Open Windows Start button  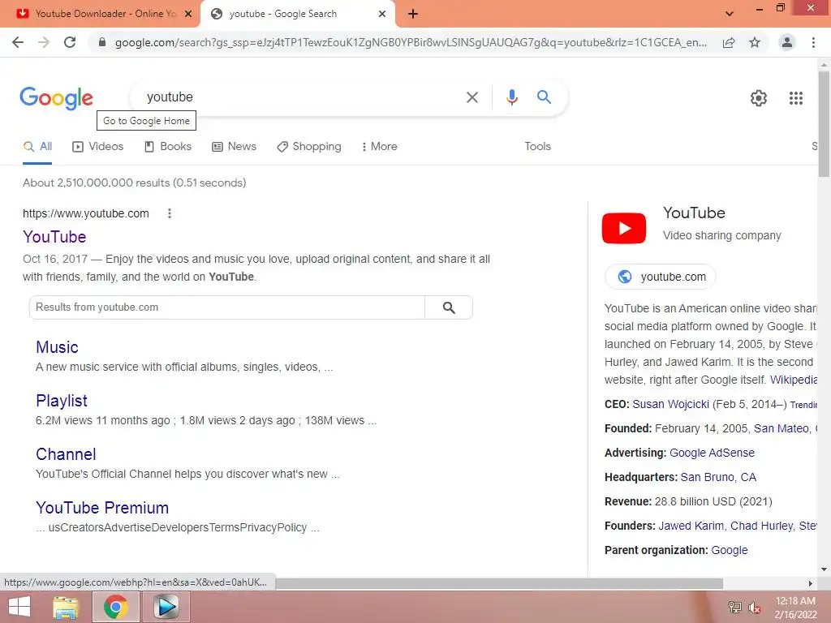[19, 607]
